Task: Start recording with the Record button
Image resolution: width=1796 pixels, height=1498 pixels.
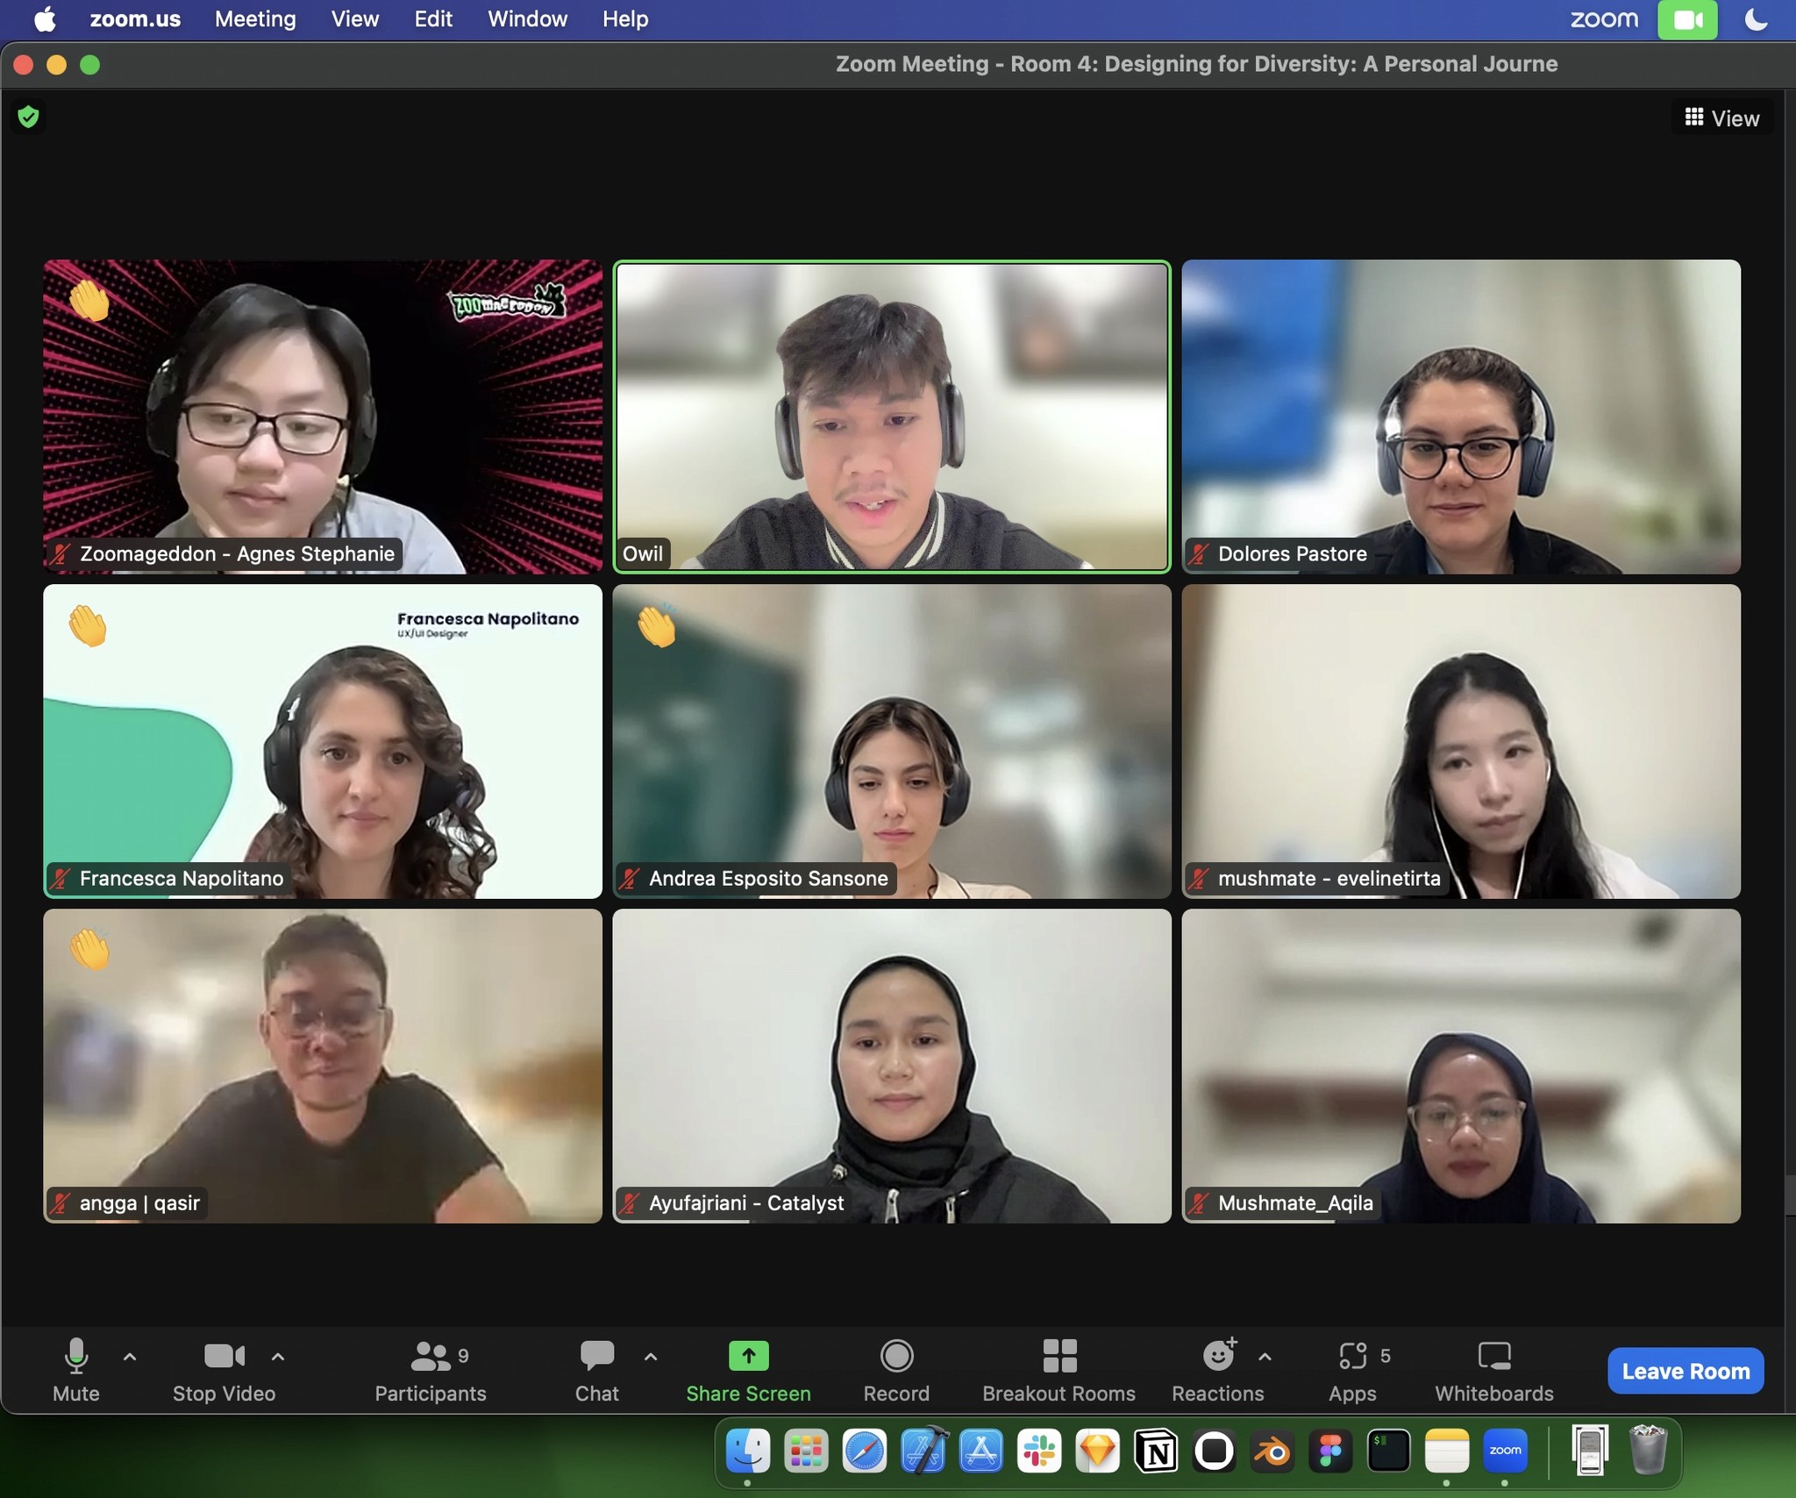Action: click(895, 1356)
